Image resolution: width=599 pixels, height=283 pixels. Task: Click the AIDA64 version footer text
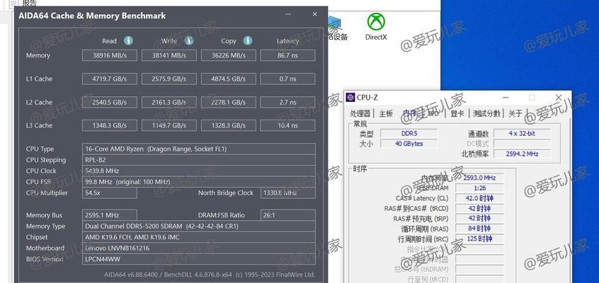coord(210,275)
